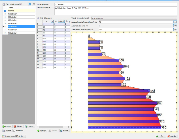
Task: Confirm with the OK button
Action: pos(161,136)
